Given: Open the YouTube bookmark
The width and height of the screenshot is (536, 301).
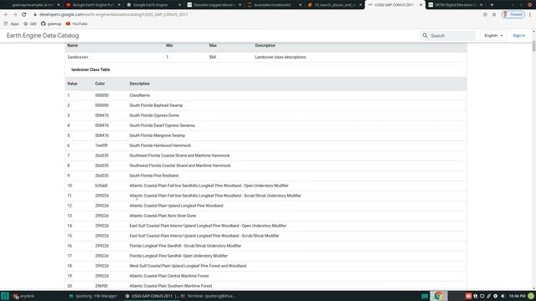Looking at the screenshot, I should [x=76, y=24].
